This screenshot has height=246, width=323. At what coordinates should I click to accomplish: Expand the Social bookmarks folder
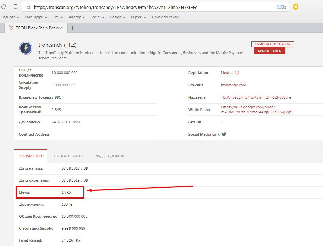[x=97, y=17]
